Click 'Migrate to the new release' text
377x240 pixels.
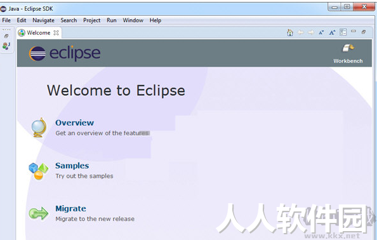[95, 219]
